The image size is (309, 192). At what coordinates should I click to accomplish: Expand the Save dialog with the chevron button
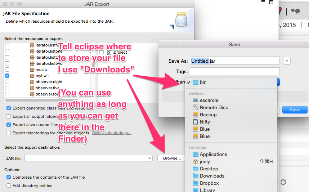point(287,61)
